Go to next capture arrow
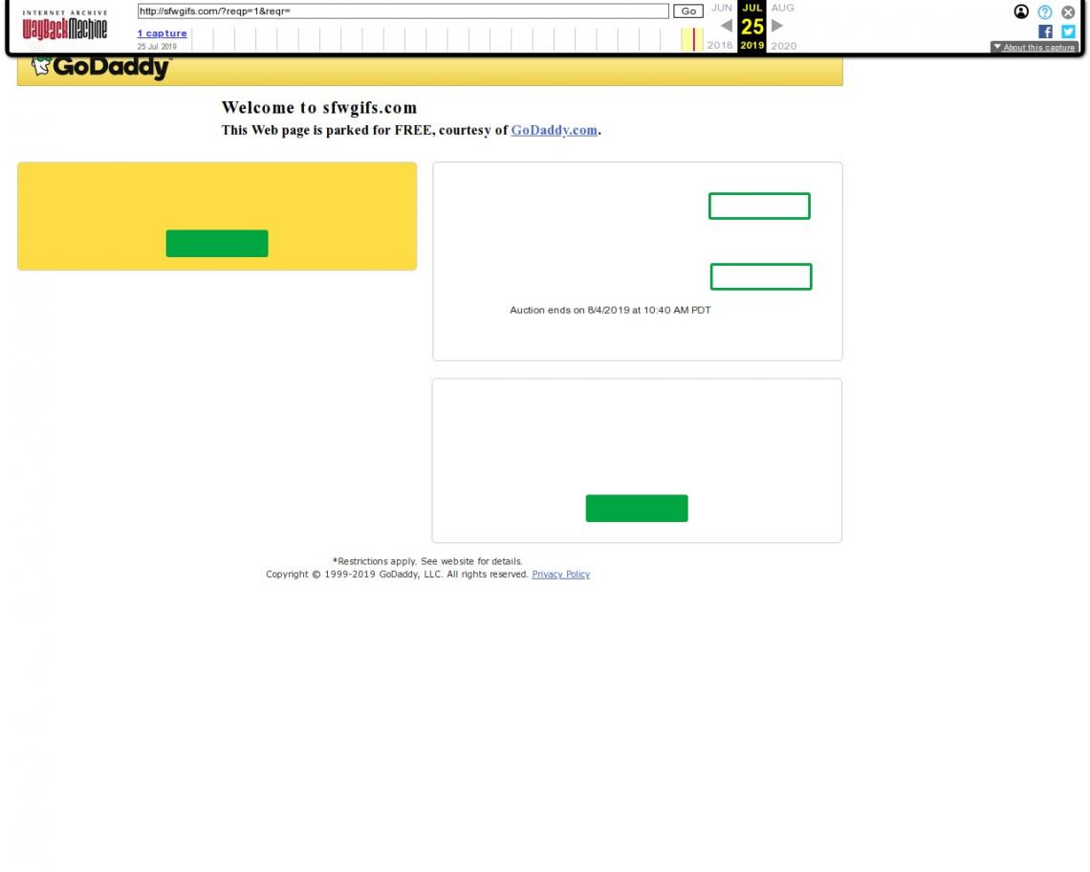1090x872 pixels. 777,26
